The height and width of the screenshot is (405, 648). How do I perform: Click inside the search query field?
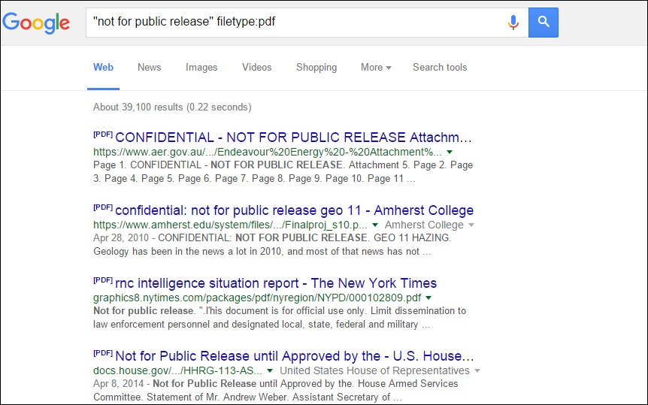pos(293,23)
